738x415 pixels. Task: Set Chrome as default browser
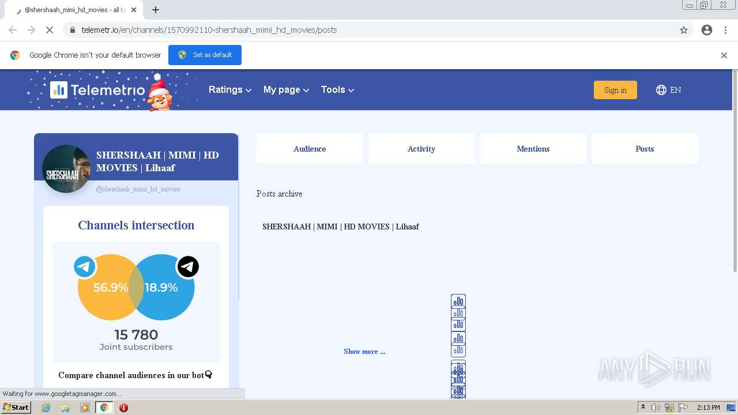205,55
